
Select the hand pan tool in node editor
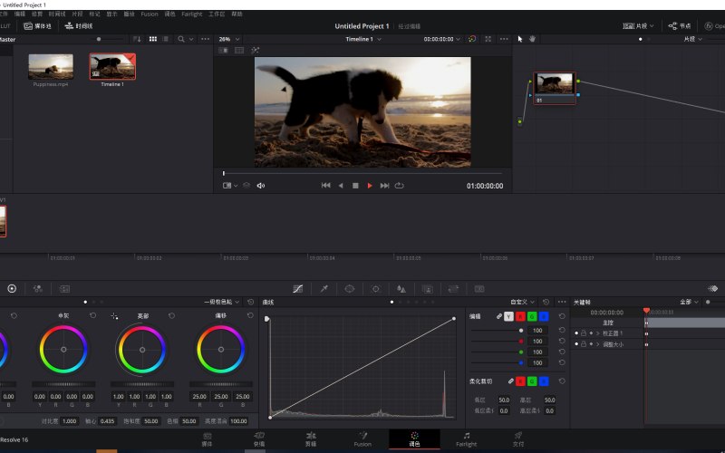532,39
